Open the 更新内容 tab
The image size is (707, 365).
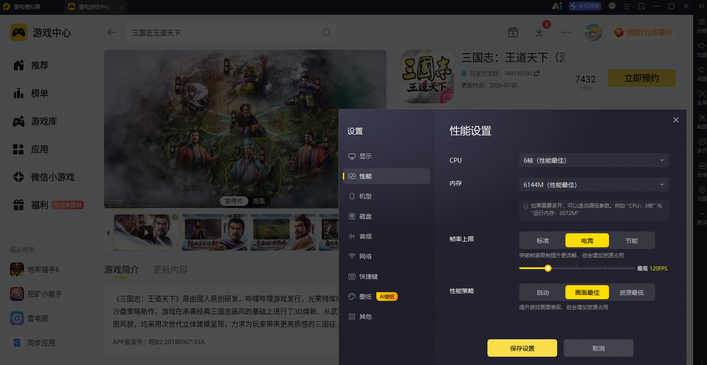tap(170, 269)
